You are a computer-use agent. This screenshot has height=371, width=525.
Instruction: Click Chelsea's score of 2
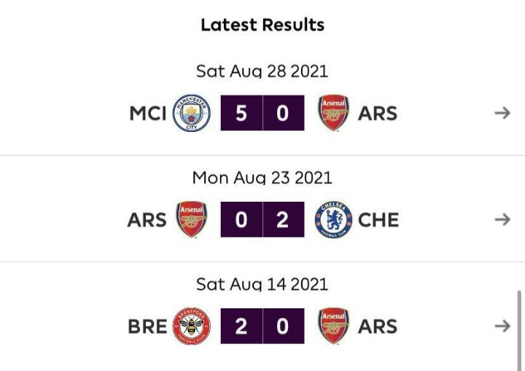pyautogui.click(x=283, y=219)
